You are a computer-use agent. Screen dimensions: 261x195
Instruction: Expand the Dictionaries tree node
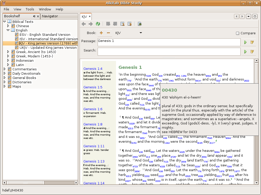[5, 82]
